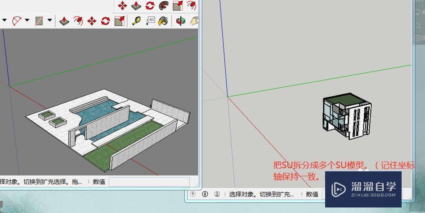Select the Scale tool in lower toolbar
The width and height of the screenshot is (425, 213).
tap(120, 20)
